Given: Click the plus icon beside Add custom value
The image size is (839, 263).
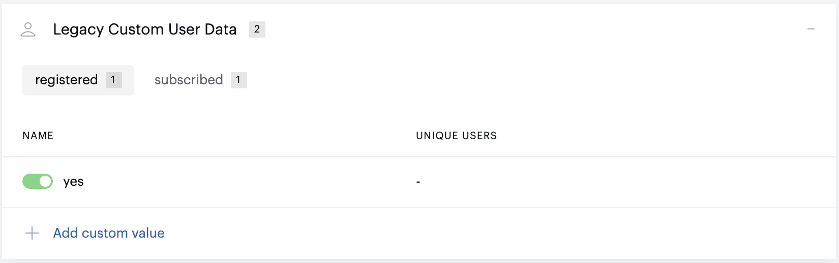Looking at the screenshot, I should (32, 233).
